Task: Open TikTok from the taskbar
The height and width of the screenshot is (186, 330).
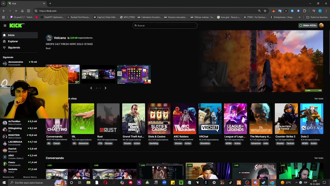Action: [x=230, y=183]
